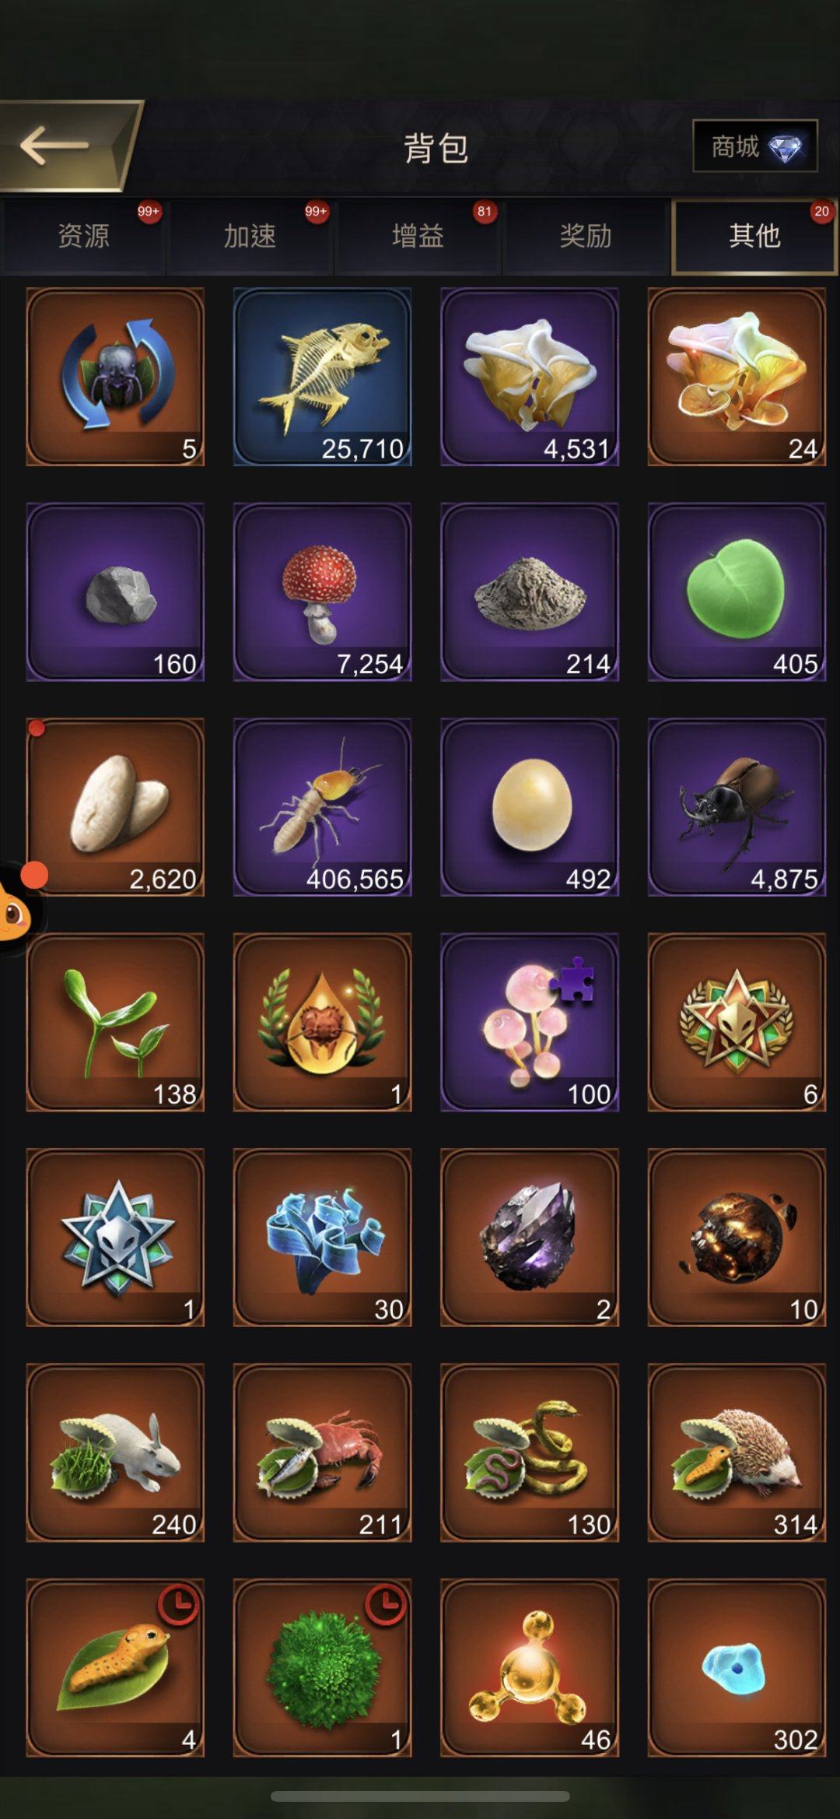Open the 商城 shop button
The width and height of the screenshot is (840, 1819).
point(754,146)
